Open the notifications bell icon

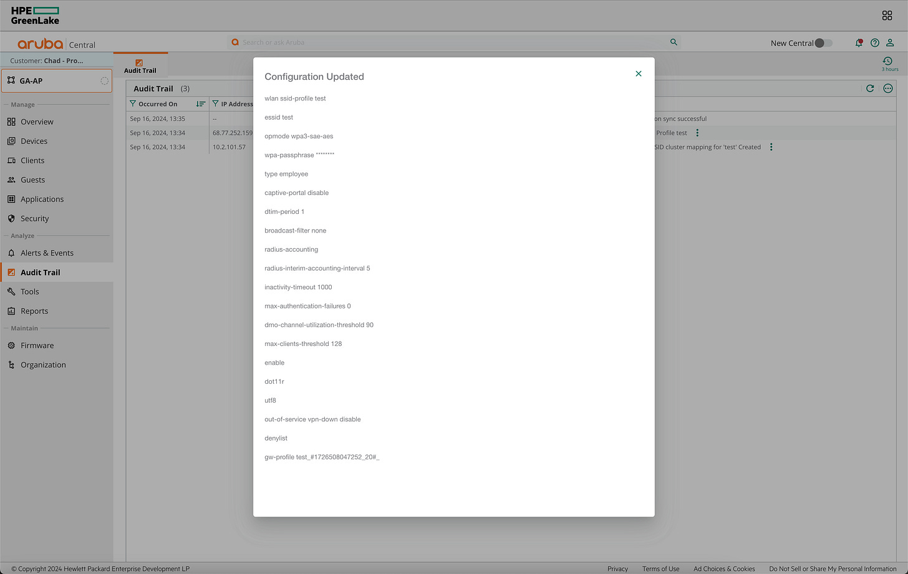pyautogui.click(x=859, y=42)
